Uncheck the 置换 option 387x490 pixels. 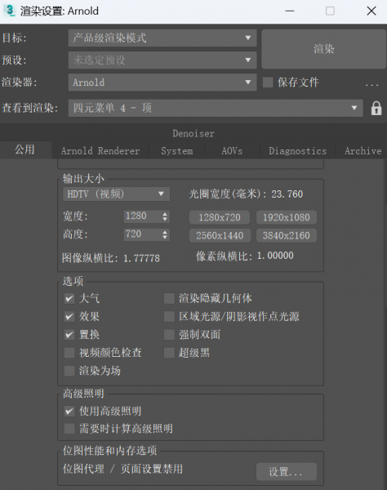coord(69,335)
